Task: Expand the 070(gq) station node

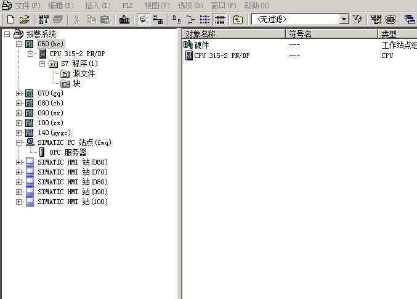Action: pos(18,93)
